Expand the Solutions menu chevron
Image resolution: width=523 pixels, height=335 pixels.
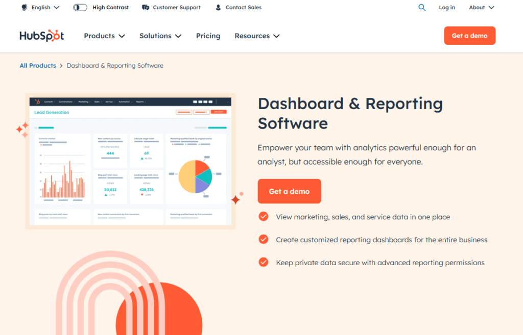(178, 36)
